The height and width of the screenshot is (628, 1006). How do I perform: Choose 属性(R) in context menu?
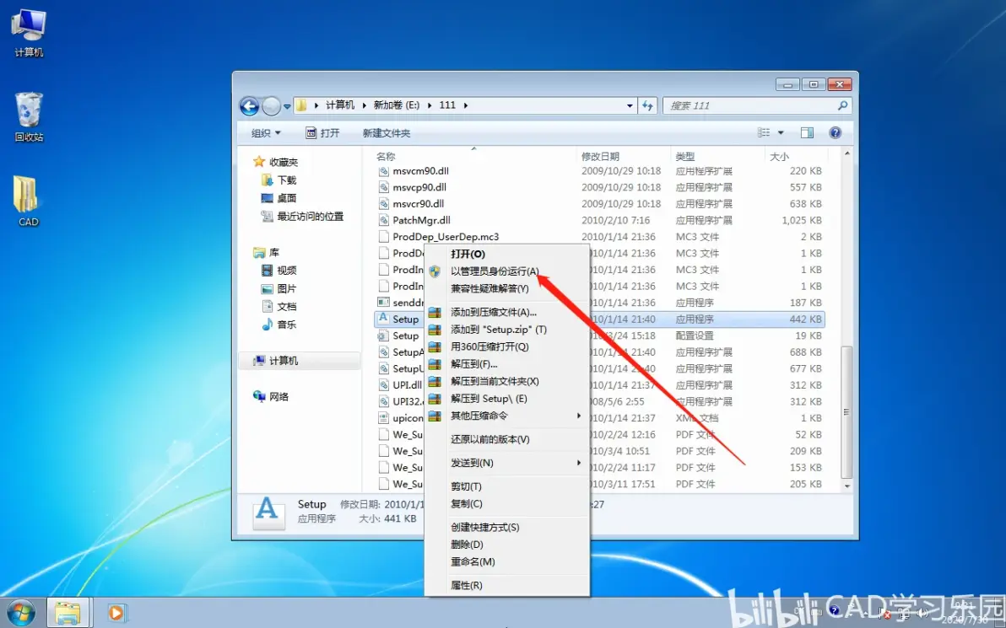pyautogui.click(x=507, y=586)
